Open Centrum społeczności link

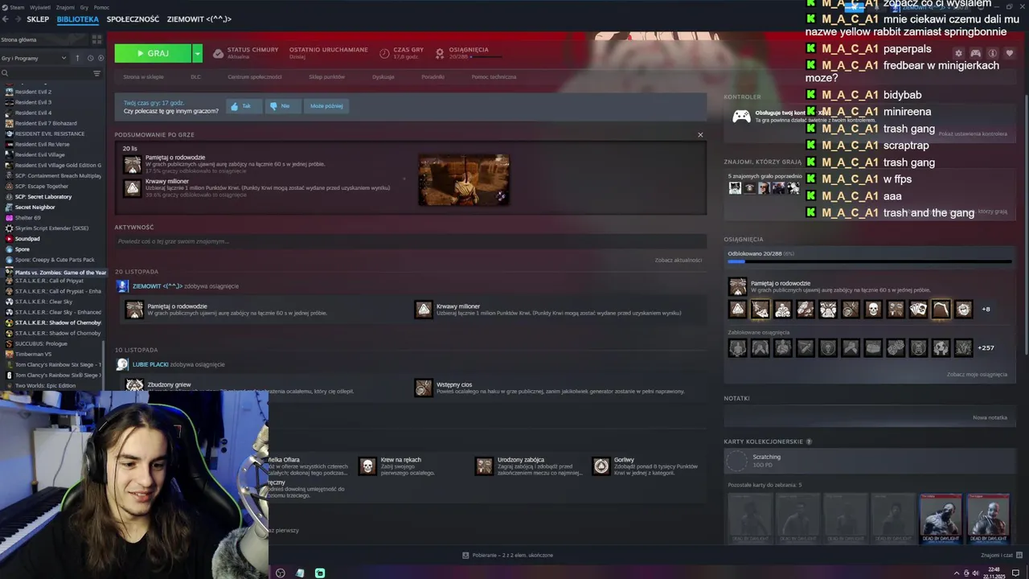pyautogui.click(x=254, y=77)
